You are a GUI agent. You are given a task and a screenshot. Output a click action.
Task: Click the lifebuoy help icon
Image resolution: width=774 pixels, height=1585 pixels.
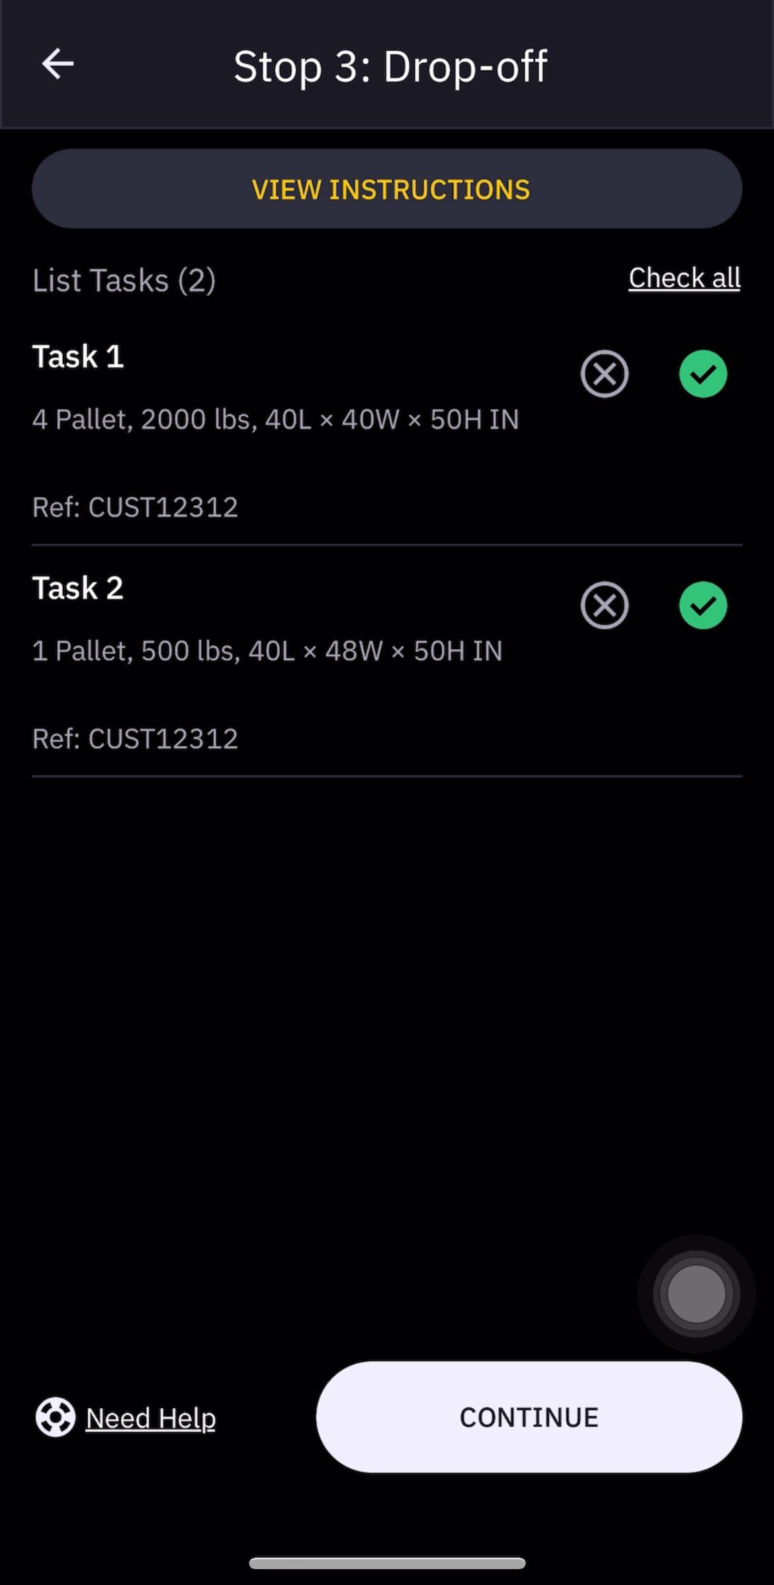tap(56, 1417)
